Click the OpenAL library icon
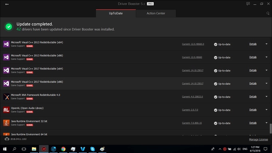272x153 pixels. click(x=6, y=110)
